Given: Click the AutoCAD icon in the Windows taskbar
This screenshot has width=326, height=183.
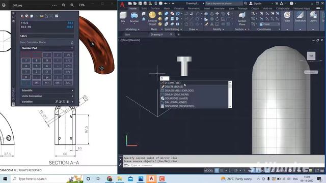Looking at the screenshot, I should (x=151, y=178).
